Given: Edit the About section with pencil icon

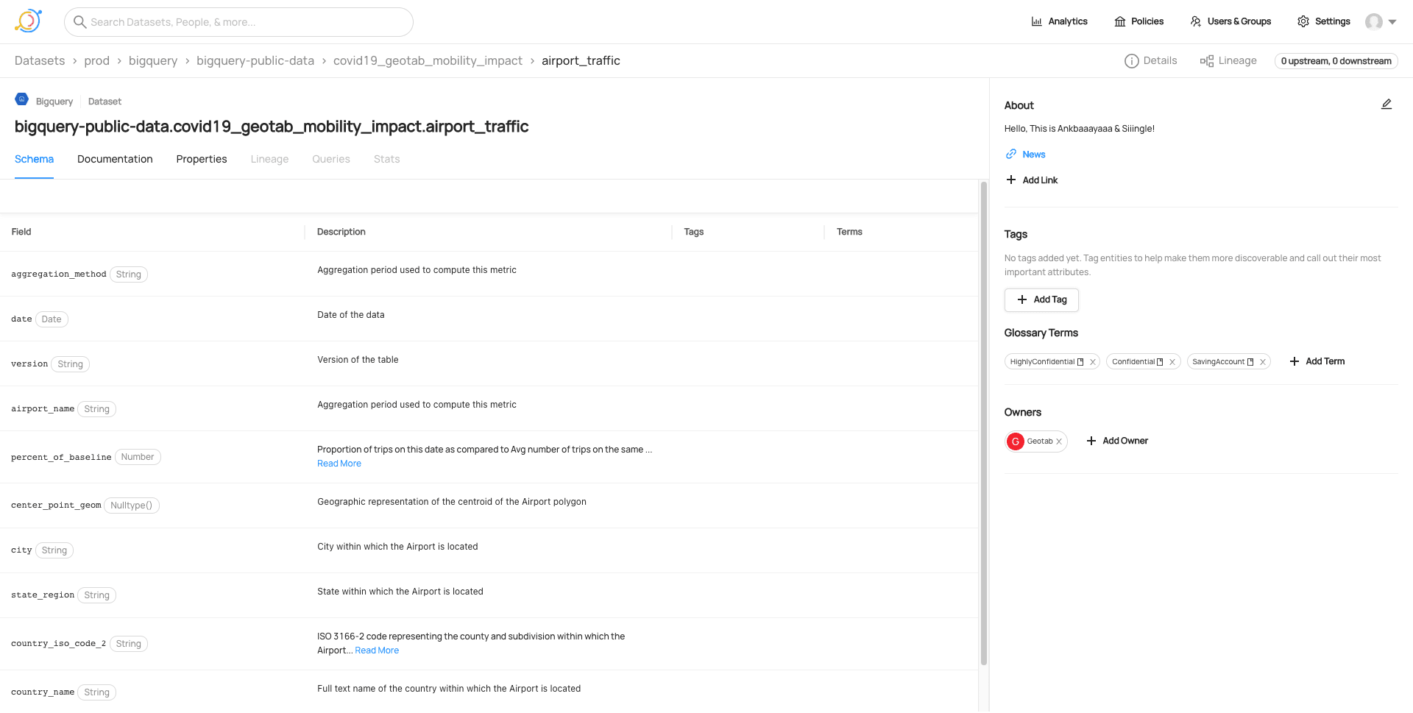Looking at the screenshot, I should [x=1387, y=104].
